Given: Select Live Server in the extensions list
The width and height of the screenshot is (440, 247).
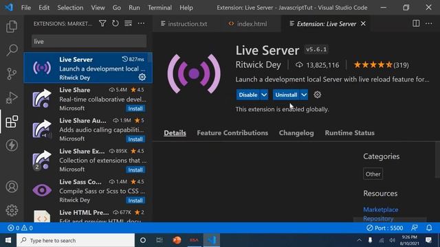Looking at the screenshot, I should click(x=88, y=68).
